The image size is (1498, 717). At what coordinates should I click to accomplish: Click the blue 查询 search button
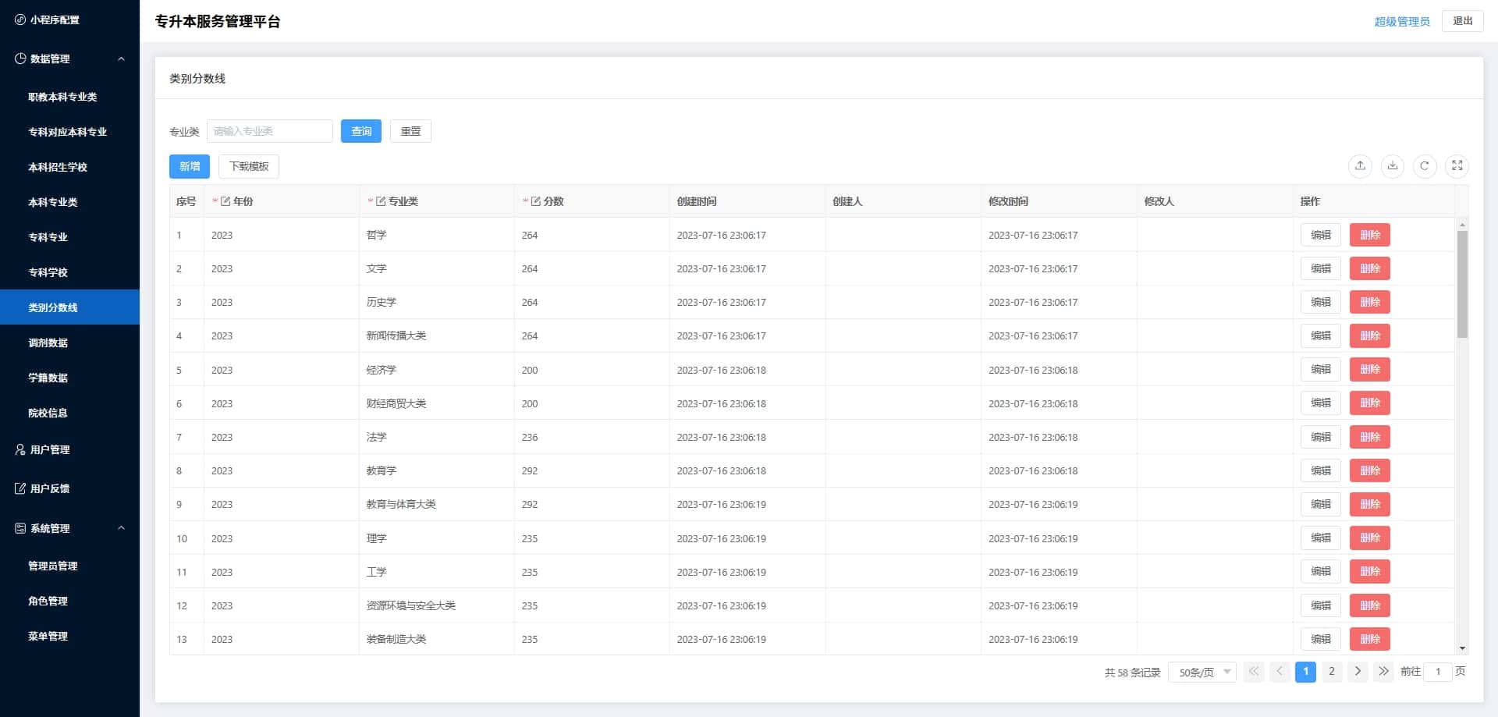click(361, 131)
